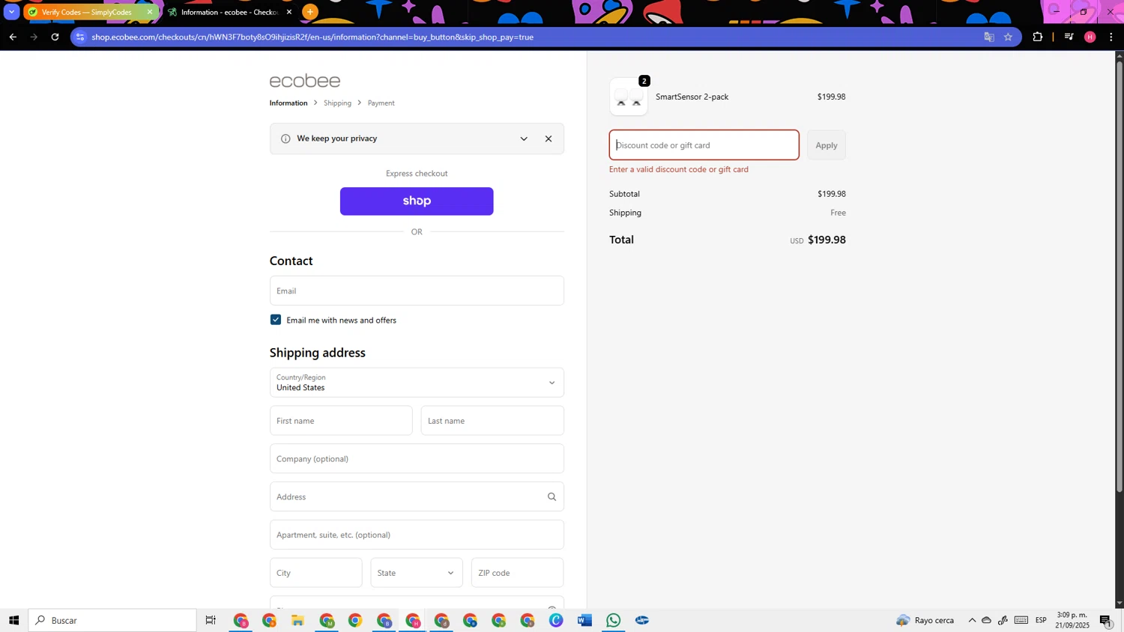Click the SmartSensor 2-pack thumbnail
The image size is (1124, 632).
pyautogui.click(x=629, y=97)
